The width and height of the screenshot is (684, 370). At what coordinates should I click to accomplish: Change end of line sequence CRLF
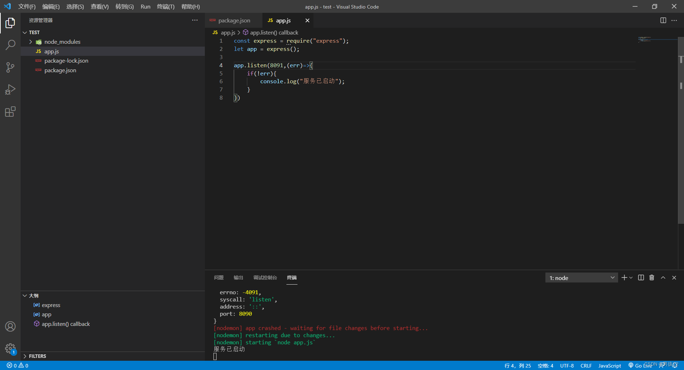click(586, 365)
